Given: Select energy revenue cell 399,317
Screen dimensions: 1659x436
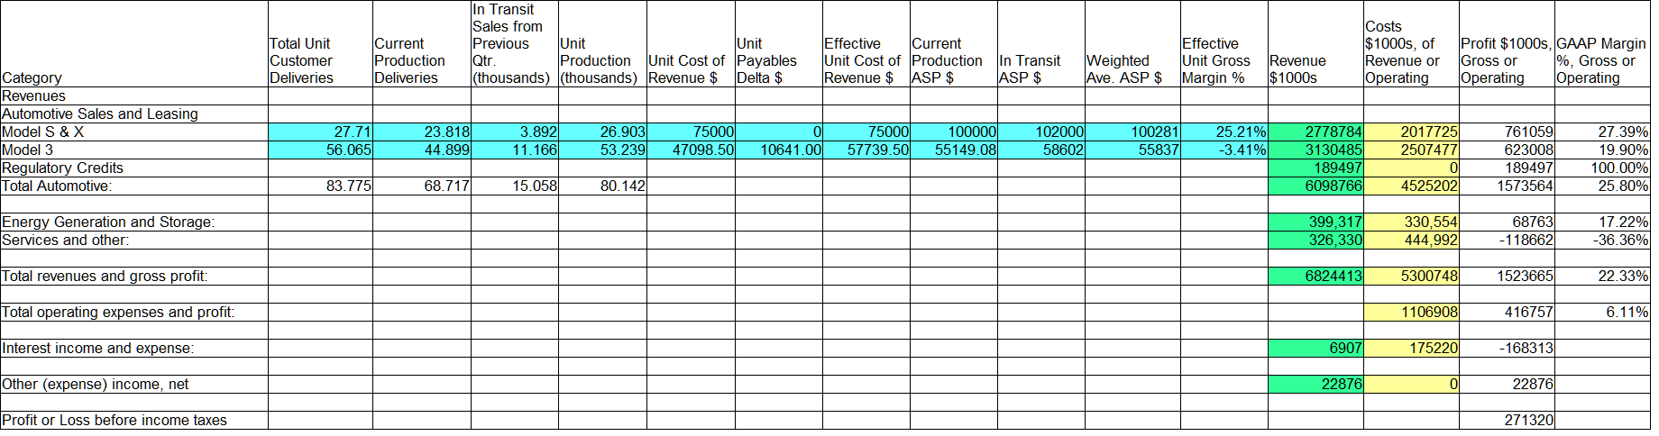Looking at the screenshot, I should tap(1316, 223).
